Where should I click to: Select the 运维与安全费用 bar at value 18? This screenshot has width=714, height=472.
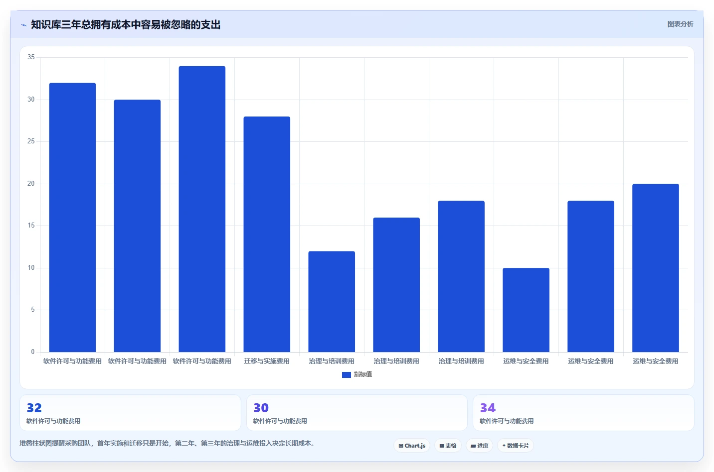[x=591, y=276]
